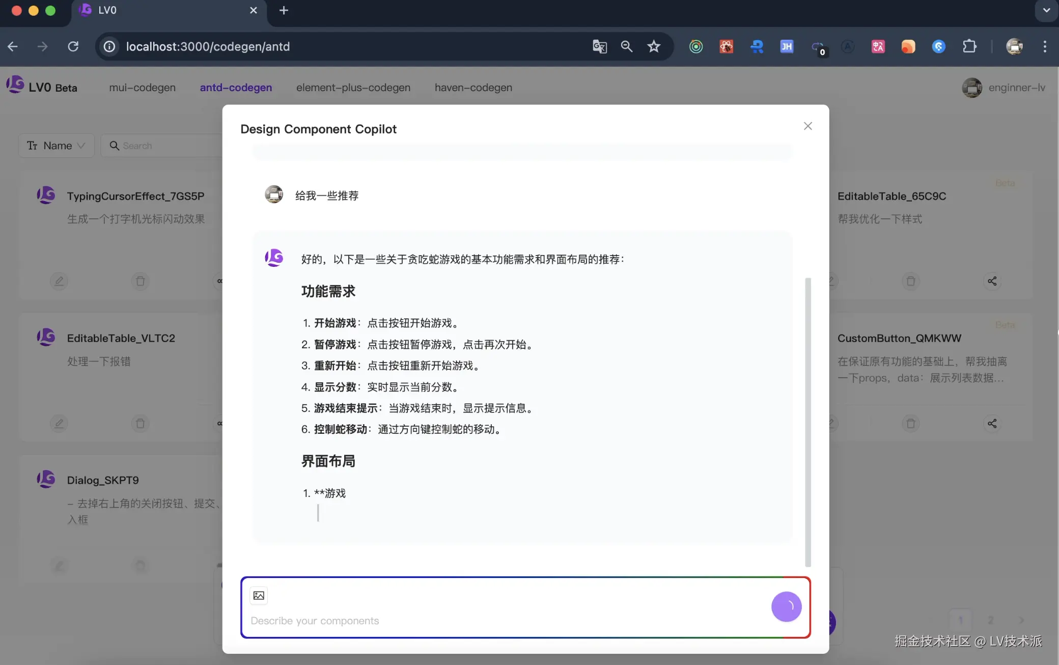Viewport: 1059px width, 665px height.
Task: Expand the Name filter dropdown
Action: 56,146
